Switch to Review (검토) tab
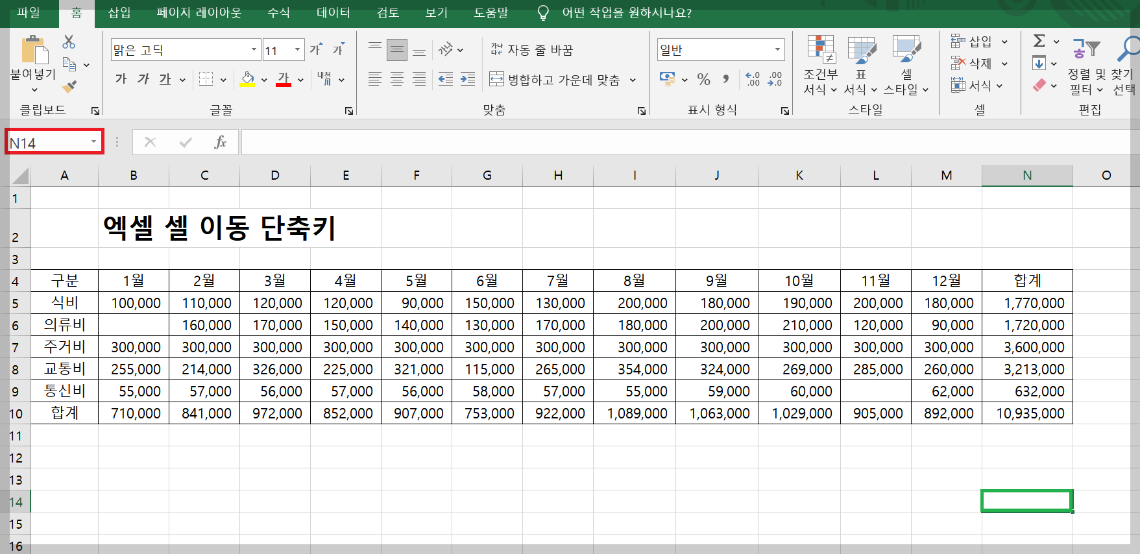Image resolution: width=1140 pixels, height=554 pixels. point(388,13)
